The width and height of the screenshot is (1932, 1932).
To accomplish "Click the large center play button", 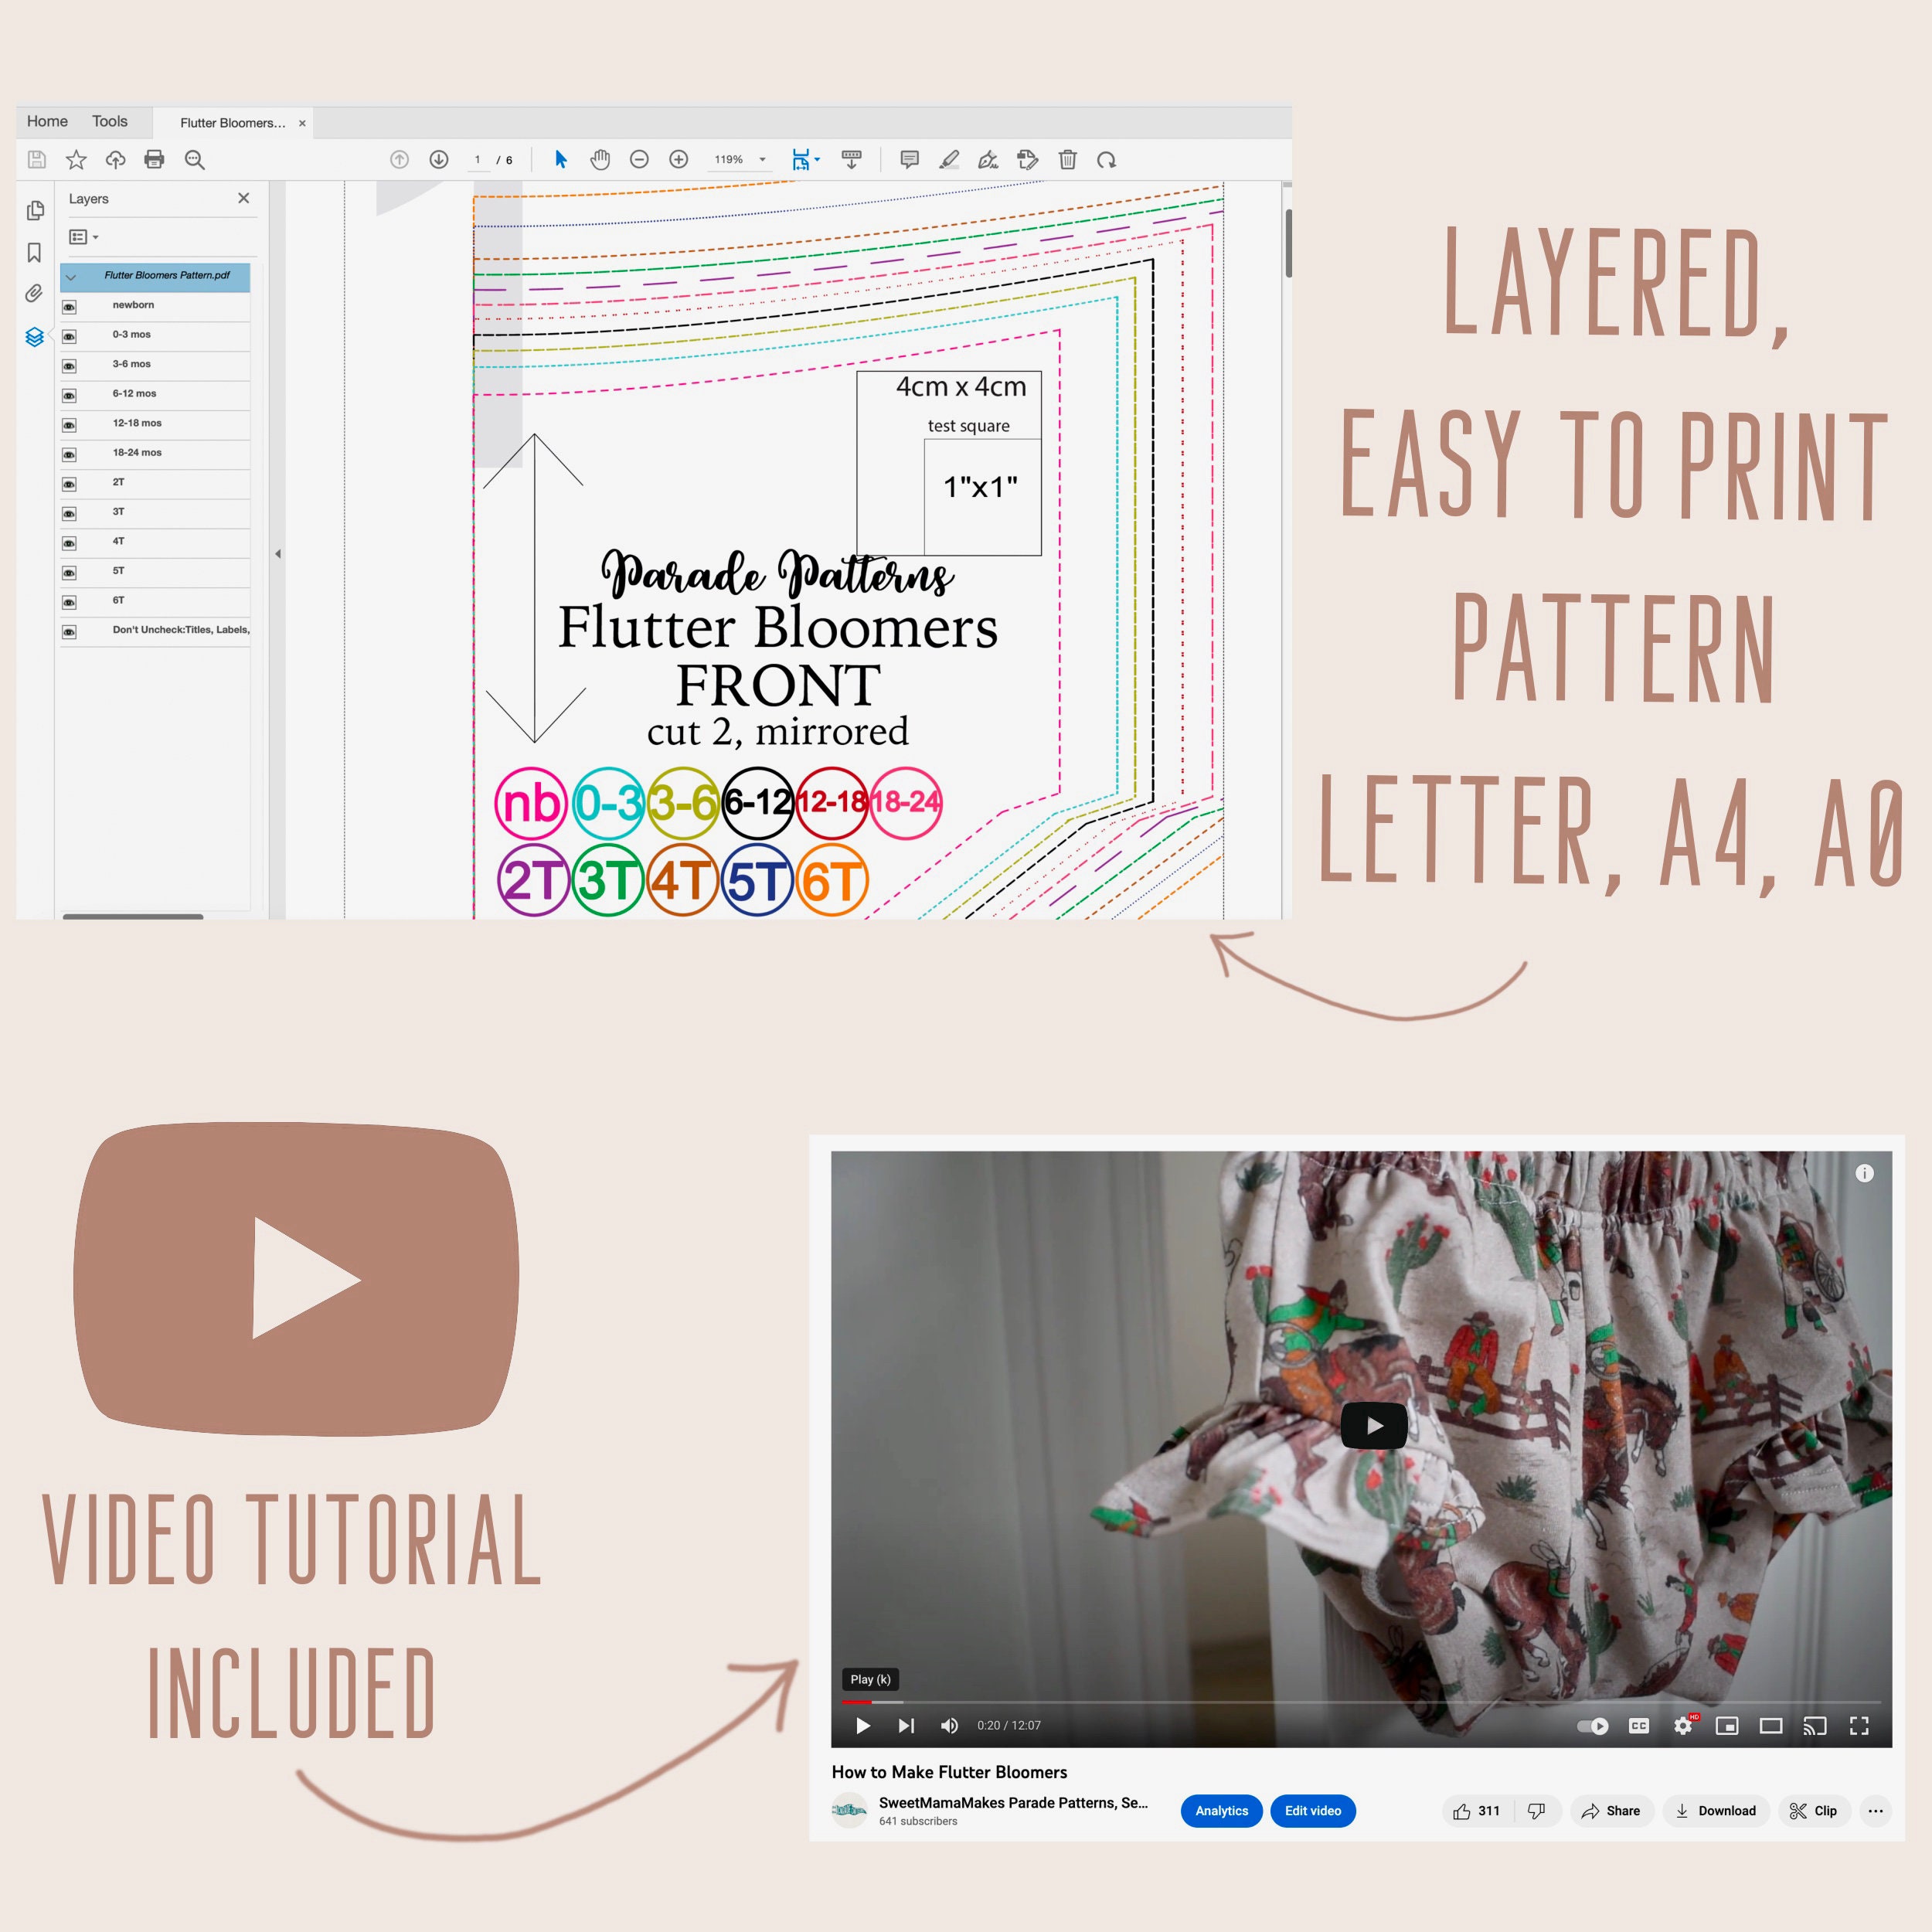I will pos(1374,1425).
